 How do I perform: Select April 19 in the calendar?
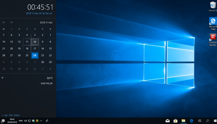tap(19, 48)
